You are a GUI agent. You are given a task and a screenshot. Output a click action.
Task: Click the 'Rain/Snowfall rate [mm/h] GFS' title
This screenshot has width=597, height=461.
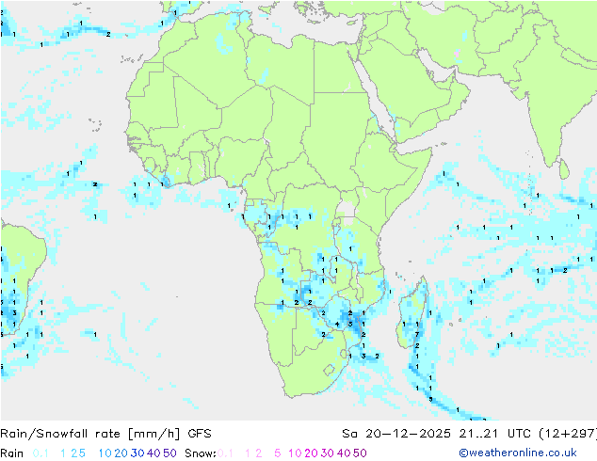point(105,434)
